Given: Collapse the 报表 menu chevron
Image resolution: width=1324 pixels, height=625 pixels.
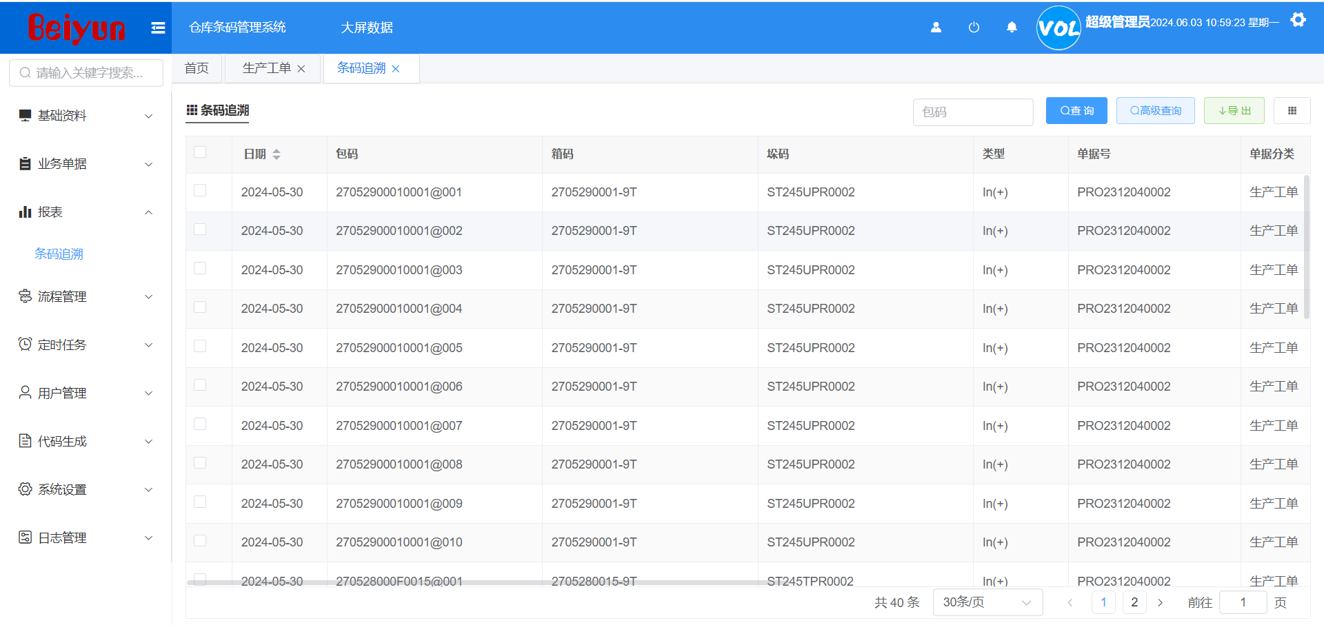Looking at the screenshot, I should pos(148,212).
